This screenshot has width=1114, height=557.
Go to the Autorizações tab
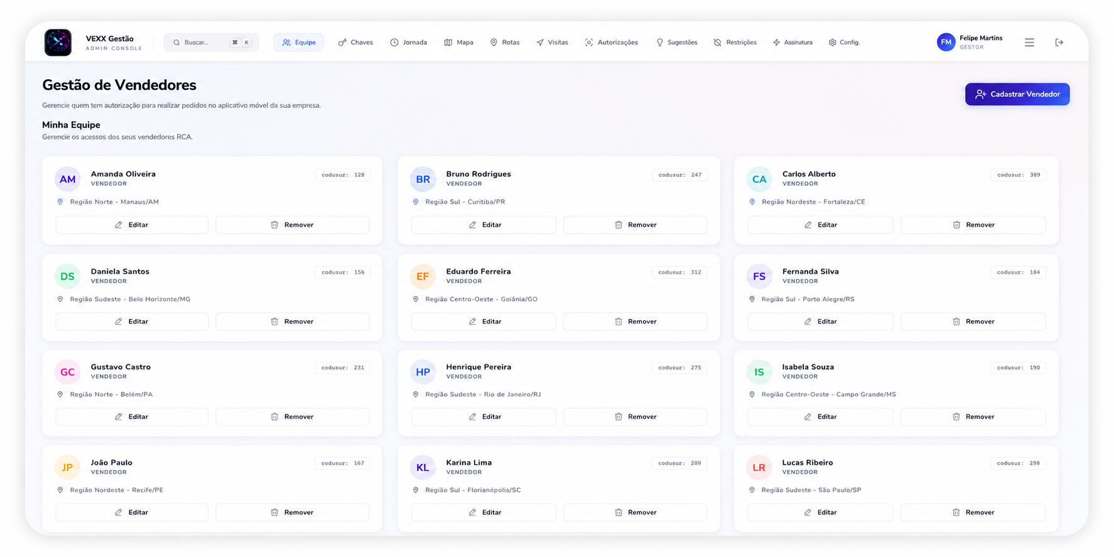612,43
